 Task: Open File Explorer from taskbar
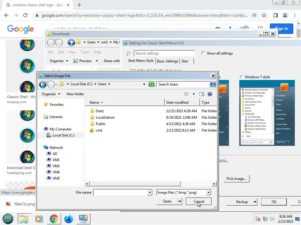click(x=23, y=219)
